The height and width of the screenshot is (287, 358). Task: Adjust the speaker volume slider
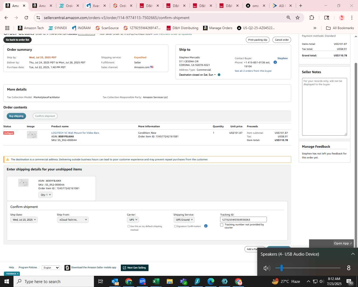(x=308, y=268)
